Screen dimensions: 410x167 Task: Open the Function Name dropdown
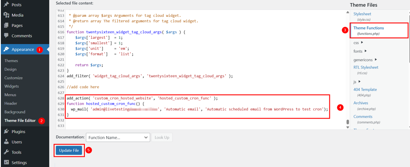click(118, 137)
